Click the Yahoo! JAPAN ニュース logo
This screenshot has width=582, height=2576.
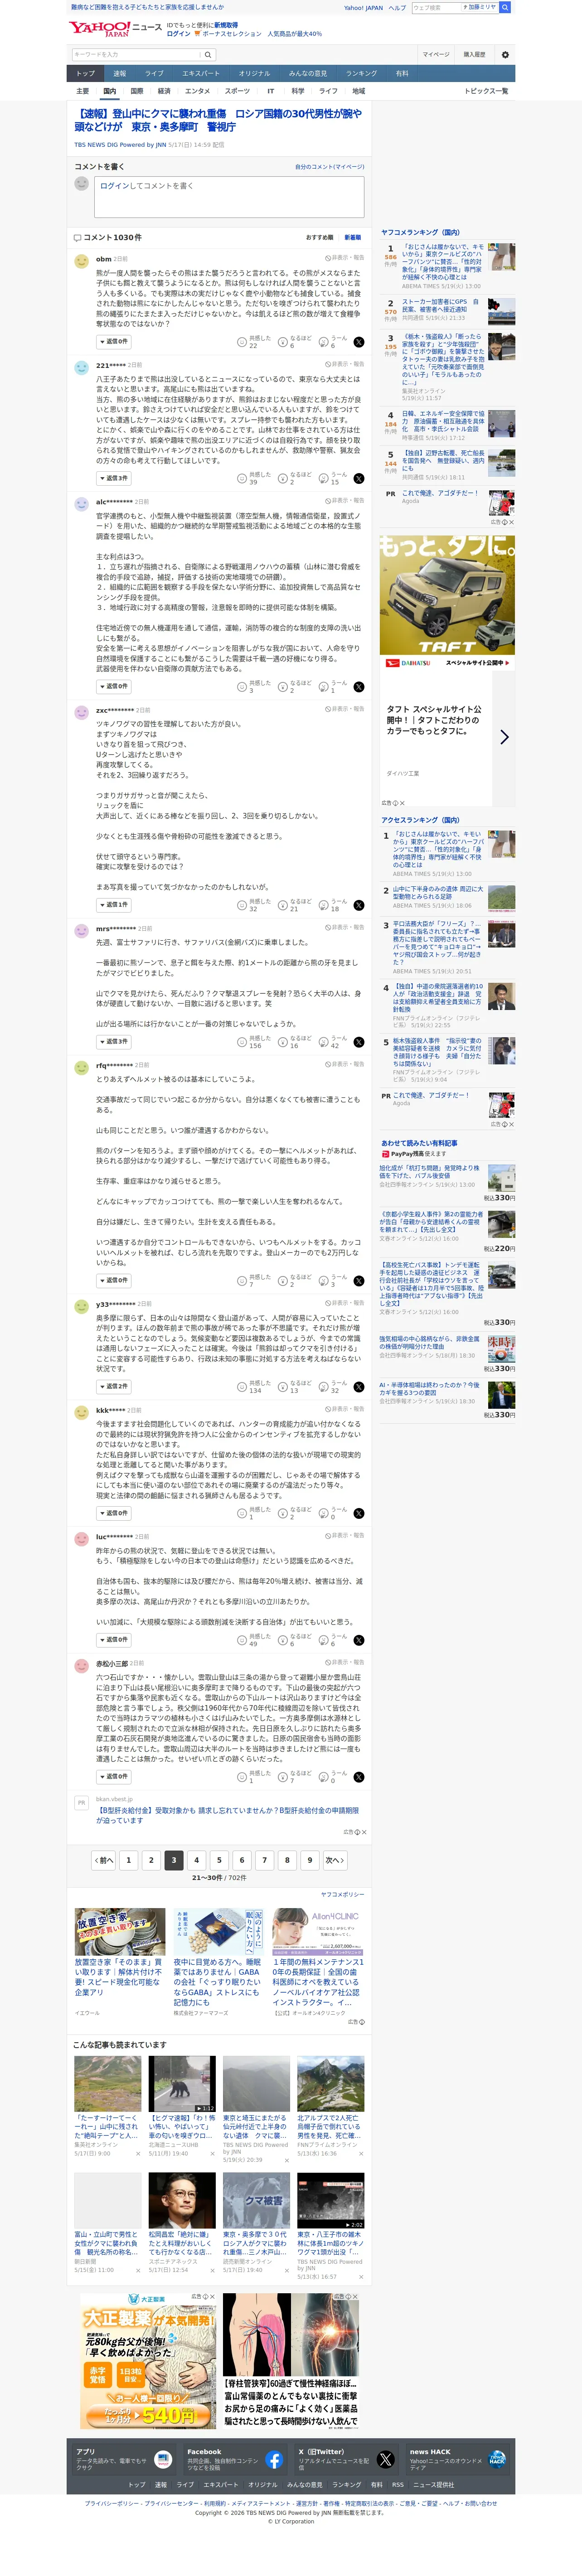(115, 28)
